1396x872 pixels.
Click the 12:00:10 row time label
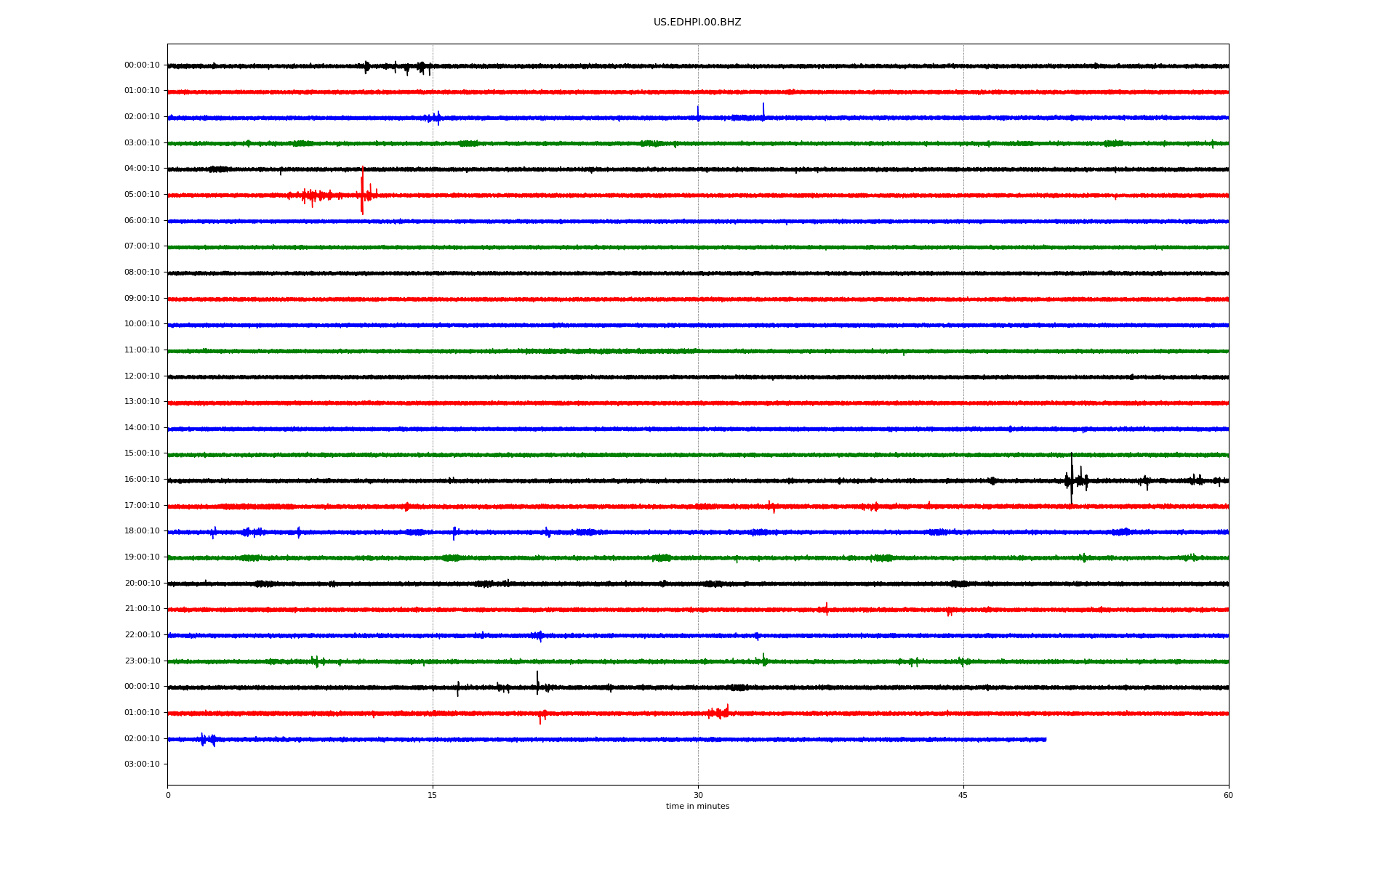[x=142, y=376]
